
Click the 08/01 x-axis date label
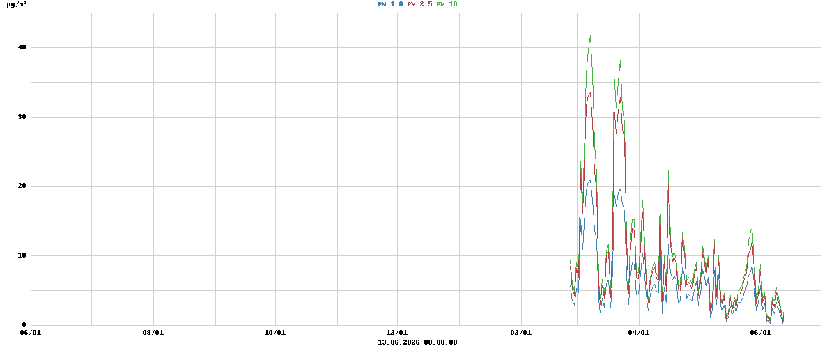[x=153, y=333]
